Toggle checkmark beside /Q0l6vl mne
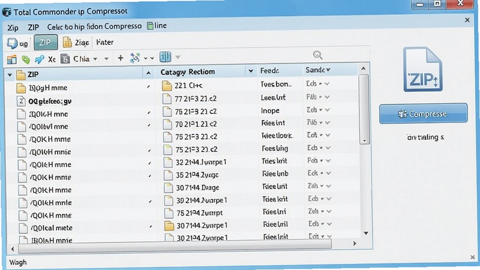Screen dimensions: 480x270 (x=149, y=125)
